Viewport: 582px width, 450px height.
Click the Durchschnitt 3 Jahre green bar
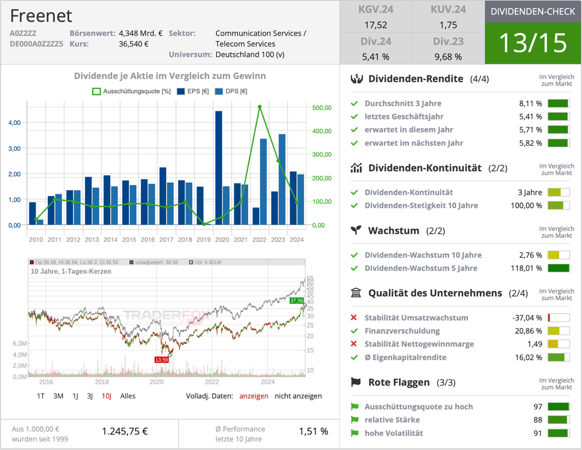point(558,103)
